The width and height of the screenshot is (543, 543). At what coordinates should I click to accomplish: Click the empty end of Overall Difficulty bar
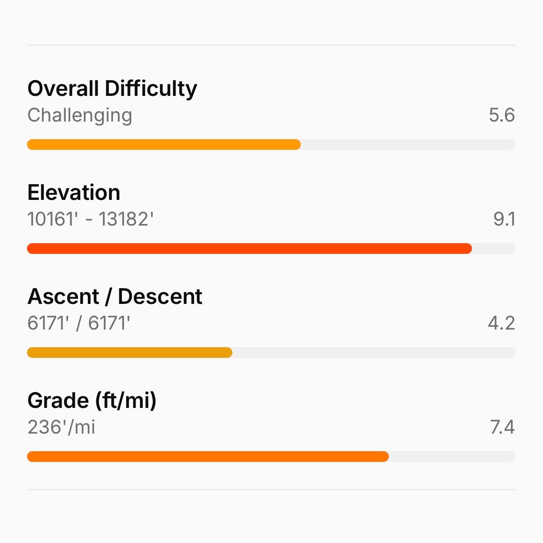click(407, 145)
